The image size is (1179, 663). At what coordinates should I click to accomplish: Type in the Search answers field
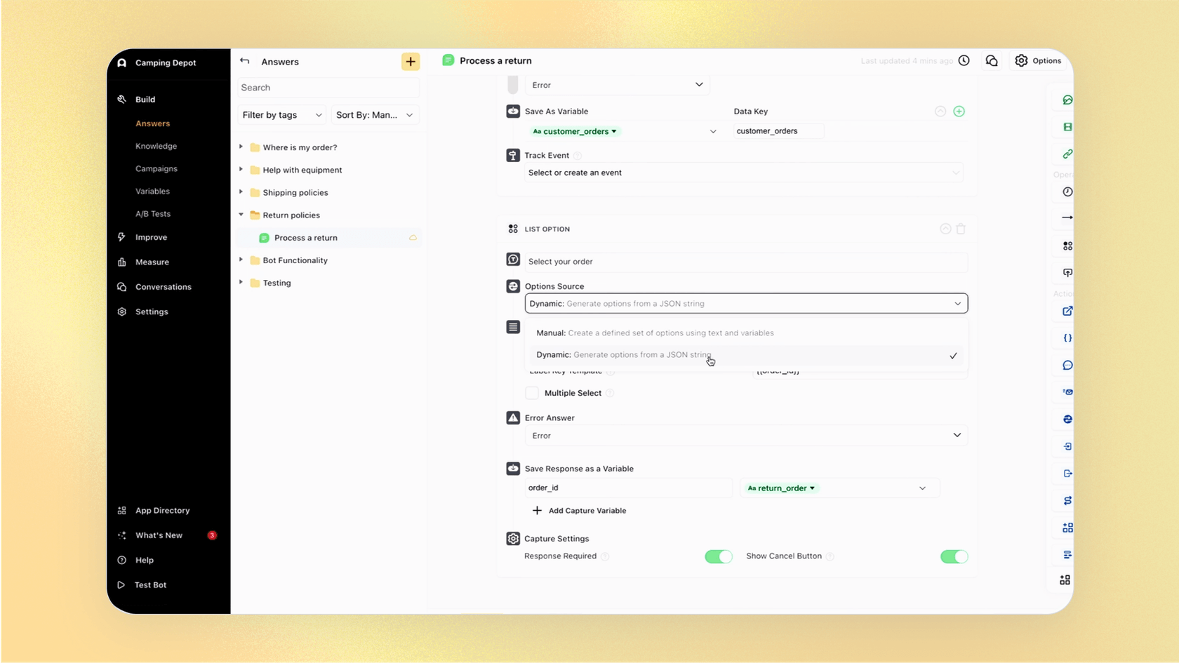tap(327, 87)
